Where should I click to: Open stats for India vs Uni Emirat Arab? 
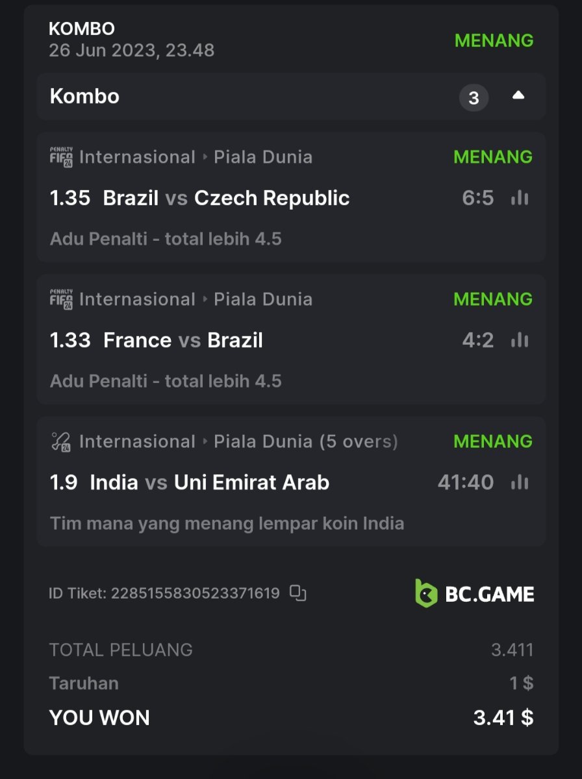[x=520, y=482]
